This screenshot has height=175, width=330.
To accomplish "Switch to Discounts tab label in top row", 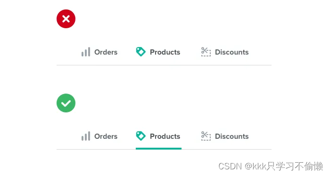I will tap(232, 52).
